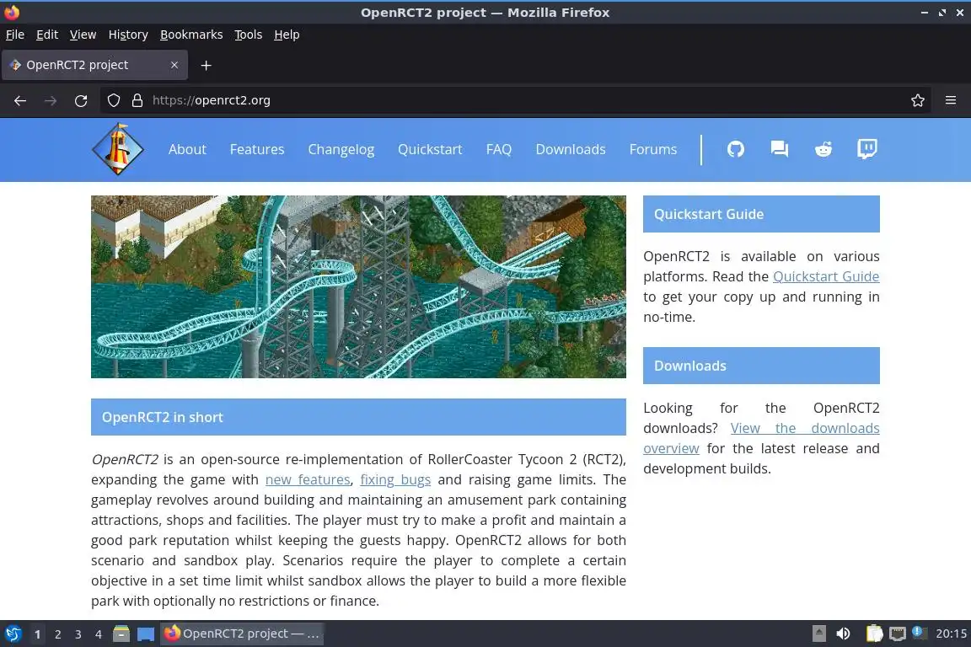Open the file manager taskbar icon
971x647 pixels.
121,634
